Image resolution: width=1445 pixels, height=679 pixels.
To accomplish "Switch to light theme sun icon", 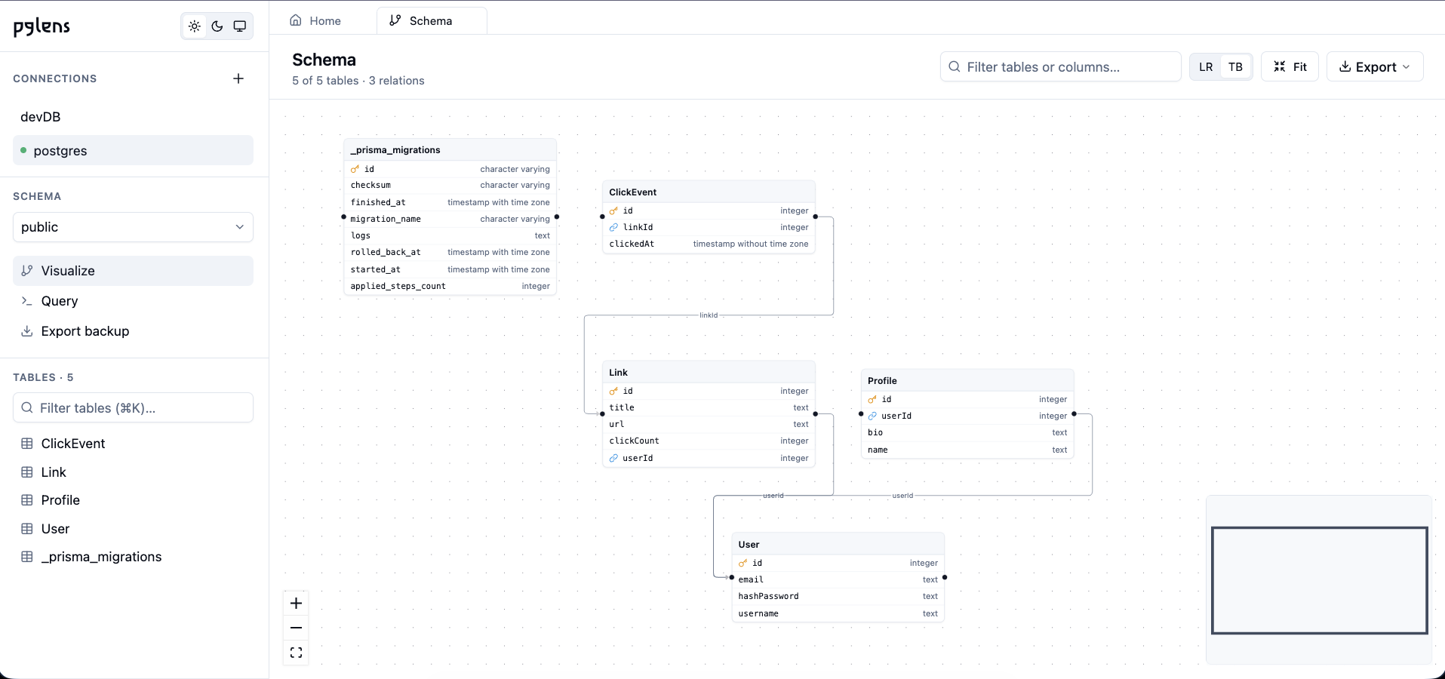I will [x=195, y=26].
